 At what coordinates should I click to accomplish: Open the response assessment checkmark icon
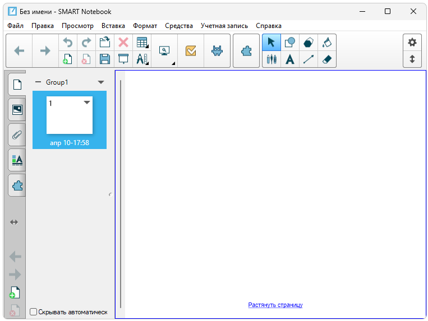191,50
